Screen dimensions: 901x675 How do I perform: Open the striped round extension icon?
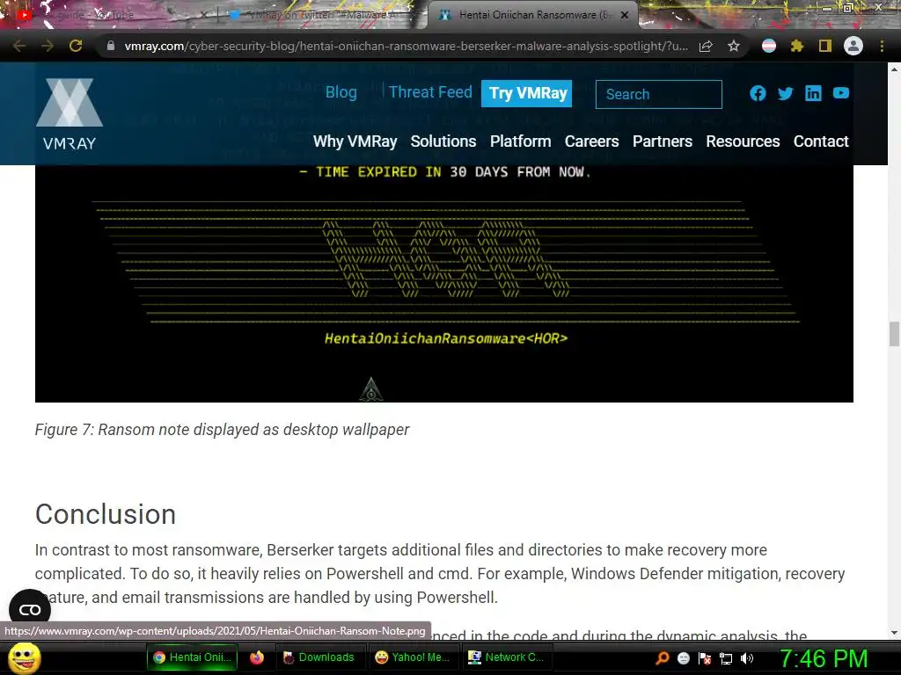click(x=769, y=46)
